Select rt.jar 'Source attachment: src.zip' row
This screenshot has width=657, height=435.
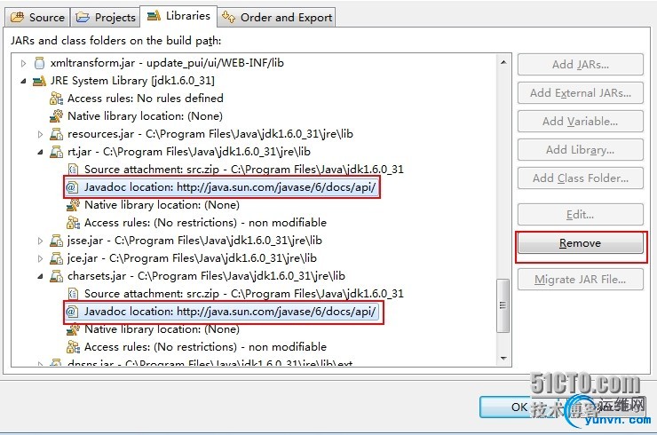[x=244, y=170]
